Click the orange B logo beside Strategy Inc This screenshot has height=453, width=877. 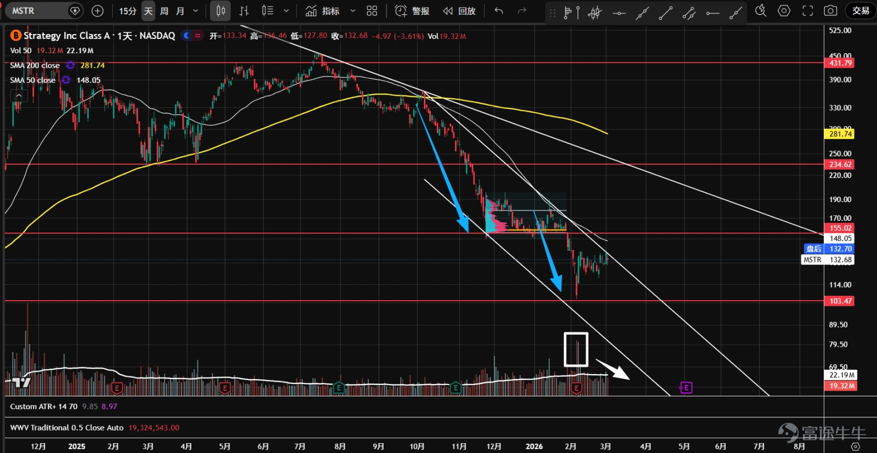click(x=16, y=36)
